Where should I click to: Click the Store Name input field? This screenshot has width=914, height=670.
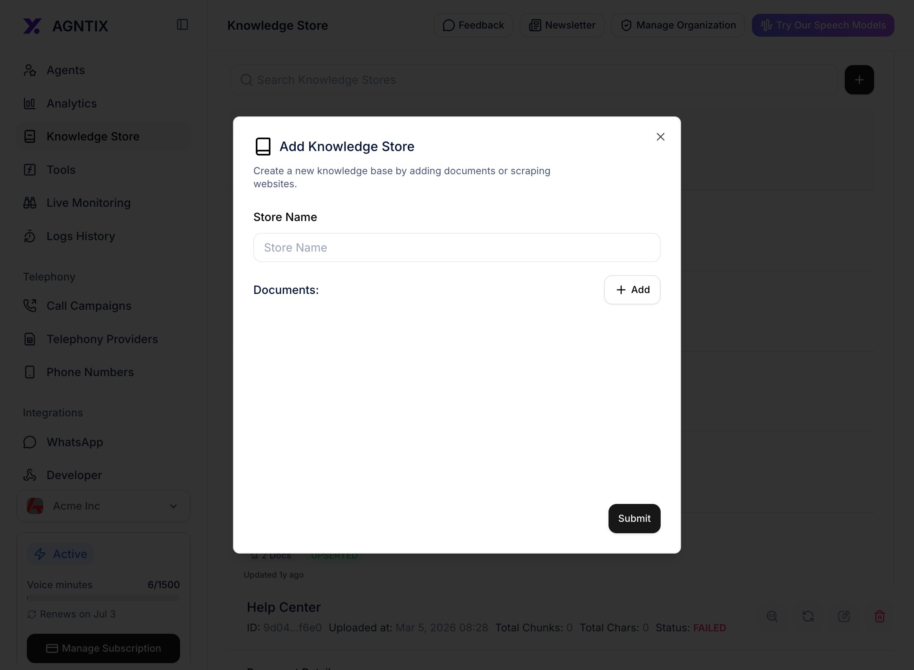(x=457, y=247)
